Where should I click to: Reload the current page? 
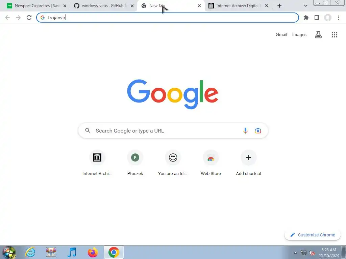pos(29,18)
